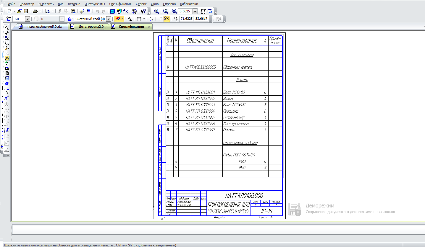Open the Open-file folder icon
The height and width of the screenshot is (247, 425).
(x=19, y=11)
